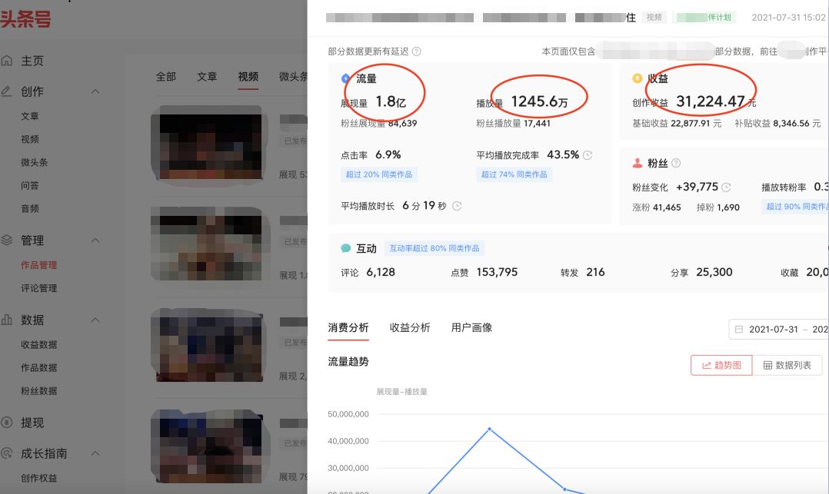This screenshot has height=494, width=829.
Task: Collapse the 创作 menu section
Action: point(95,91)
